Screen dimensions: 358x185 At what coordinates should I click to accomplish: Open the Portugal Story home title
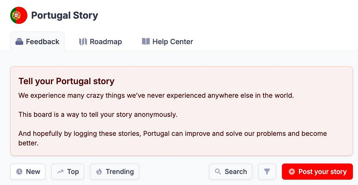[x=64, y=15]
